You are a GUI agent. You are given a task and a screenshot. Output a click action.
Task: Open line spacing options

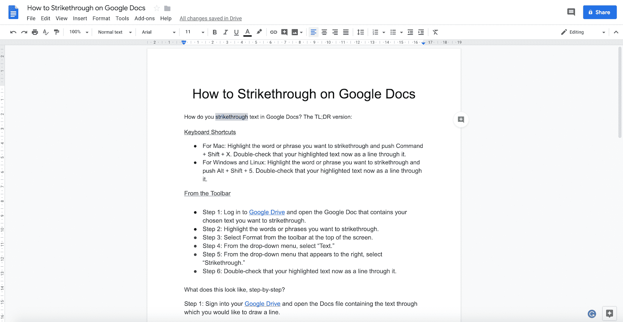click(x=361, y=32)
